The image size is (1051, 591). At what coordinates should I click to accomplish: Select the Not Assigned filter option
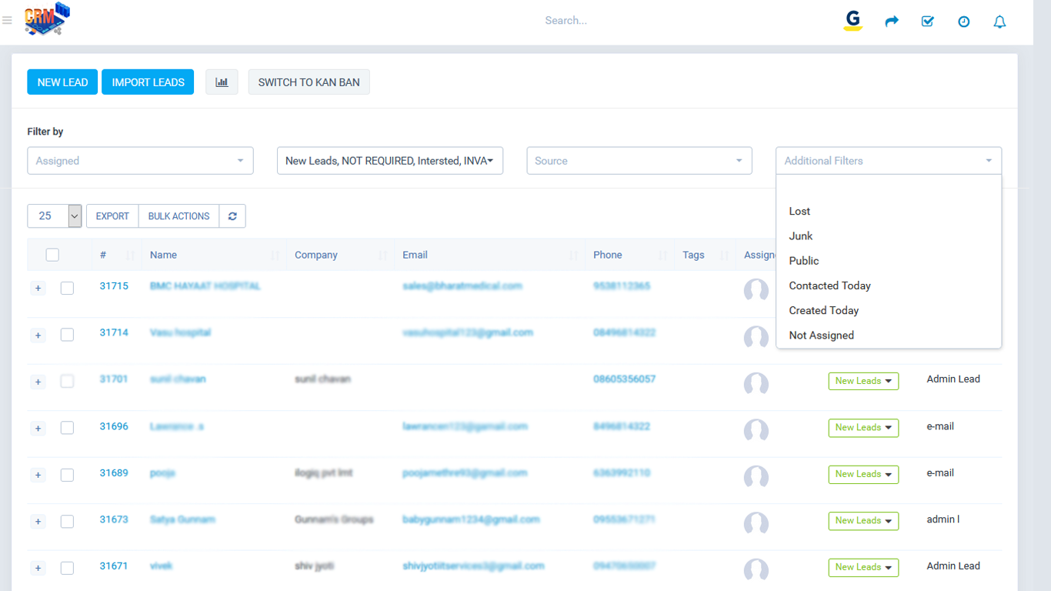pos(821,336)
